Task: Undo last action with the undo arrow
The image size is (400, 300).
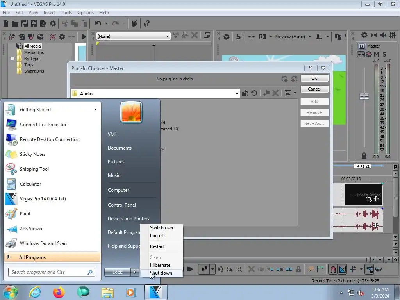Action: (x=98, y=24)
